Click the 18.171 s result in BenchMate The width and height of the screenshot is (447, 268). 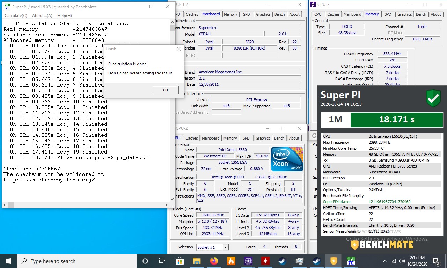coord(397,120)
